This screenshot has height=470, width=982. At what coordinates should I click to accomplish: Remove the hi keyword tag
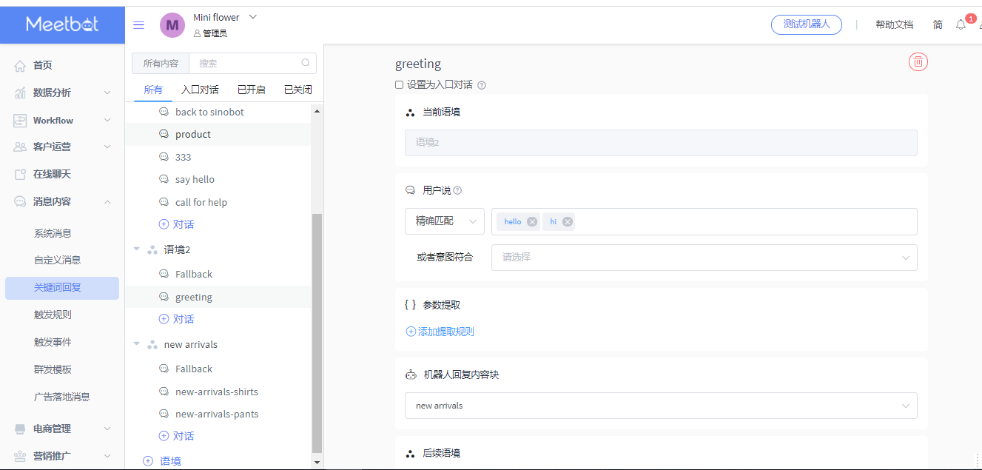568,221
